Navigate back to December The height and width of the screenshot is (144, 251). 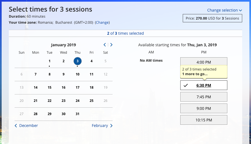coord(26,126)
